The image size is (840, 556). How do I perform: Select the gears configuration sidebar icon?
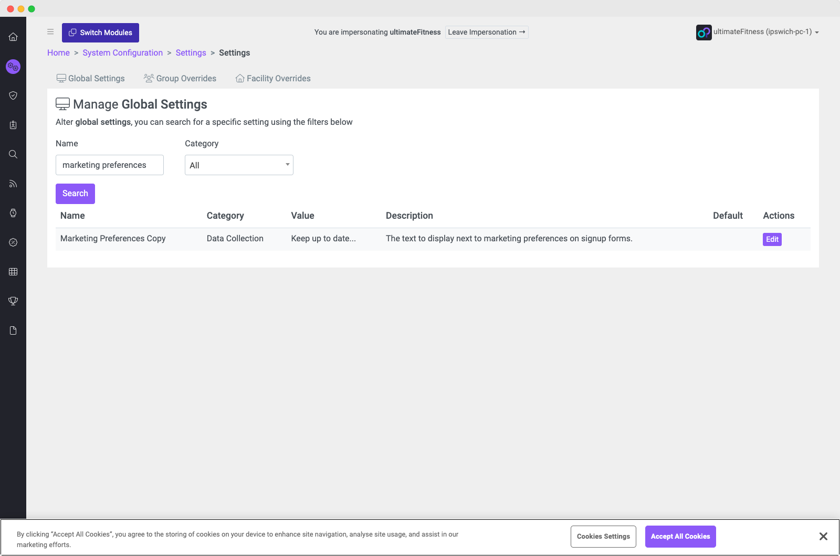pos(13,67)
